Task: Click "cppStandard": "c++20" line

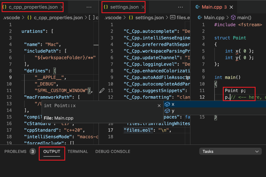Action: [54, 130]
